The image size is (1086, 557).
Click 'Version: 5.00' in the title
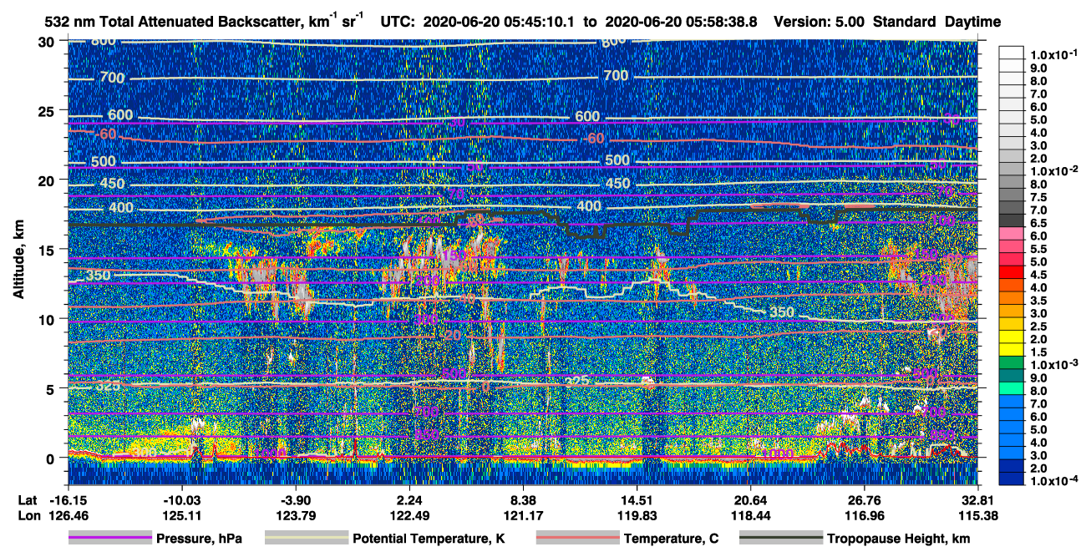820,21
